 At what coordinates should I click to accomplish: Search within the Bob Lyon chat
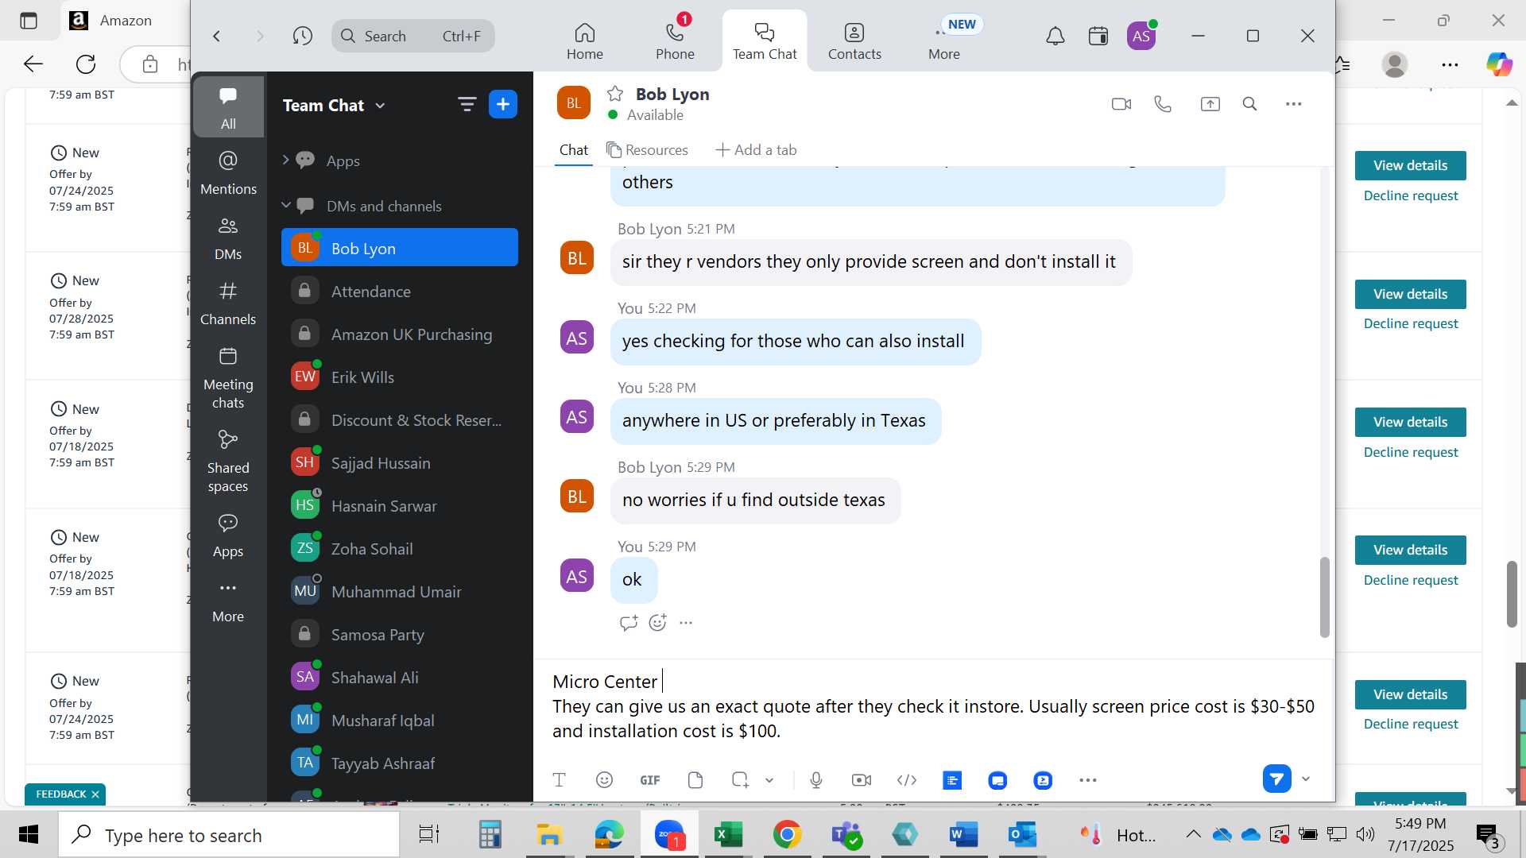pyautogui.click(x=1249, y=104)
